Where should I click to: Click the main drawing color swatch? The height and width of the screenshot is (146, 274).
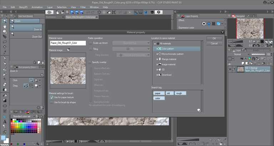(3, 137)
